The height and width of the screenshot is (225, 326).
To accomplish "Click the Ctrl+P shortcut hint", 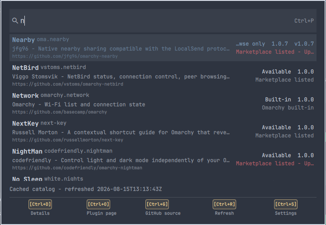I will point(304,21).
